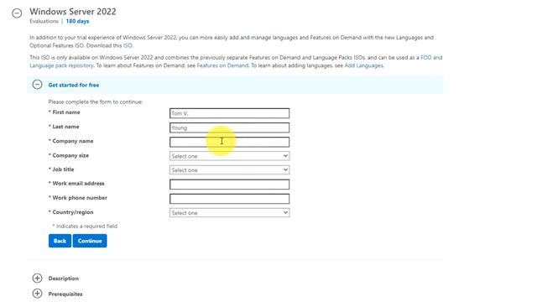Open the ISO download link
537x302 pixels.
point(128,45)
